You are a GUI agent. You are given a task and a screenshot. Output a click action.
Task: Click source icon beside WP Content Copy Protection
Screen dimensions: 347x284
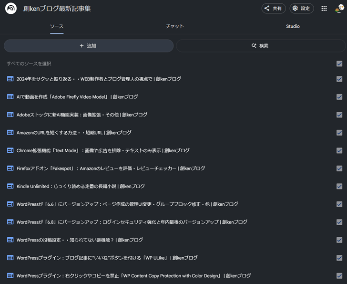coord(10,276)
